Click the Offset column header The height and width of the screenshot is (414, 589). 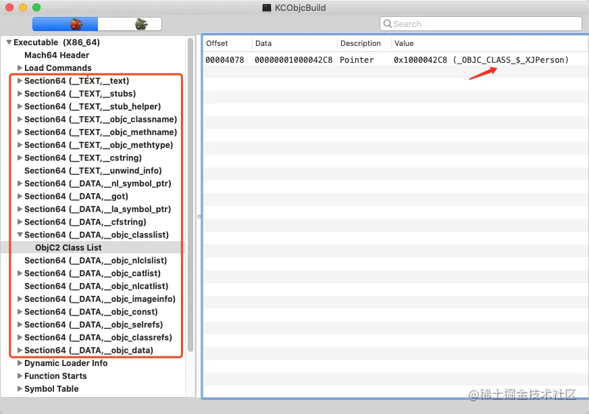tap(228, 43)
